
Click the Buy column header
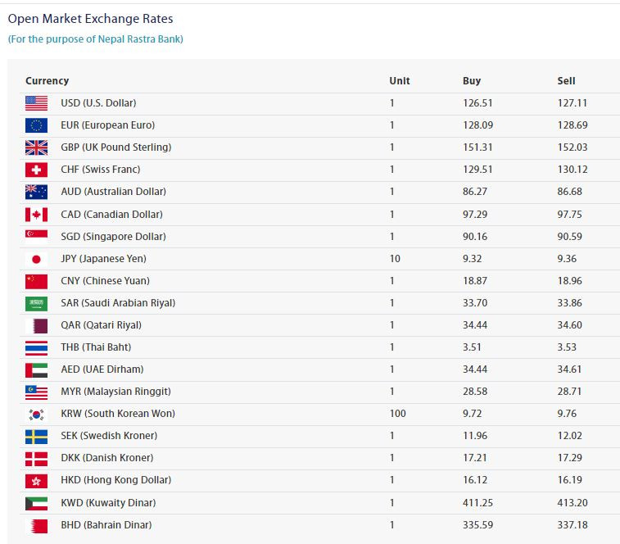point(472,81)
